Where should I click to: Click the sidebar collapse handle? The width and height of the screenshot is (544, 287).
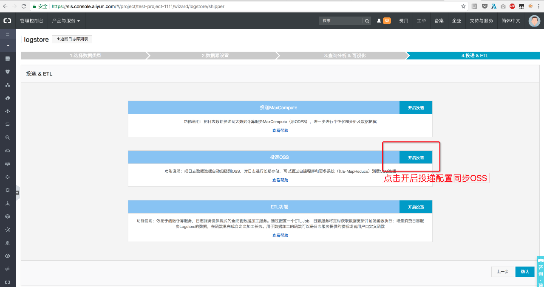pos(18,193)
